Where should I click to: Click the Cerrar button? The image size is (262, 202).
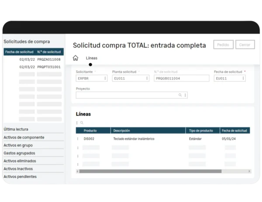coord(245,45)
